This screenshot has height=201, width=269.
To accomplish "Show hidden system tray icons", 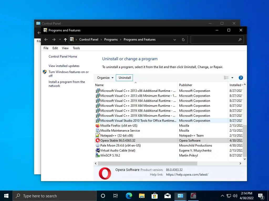I will [222, 196].
